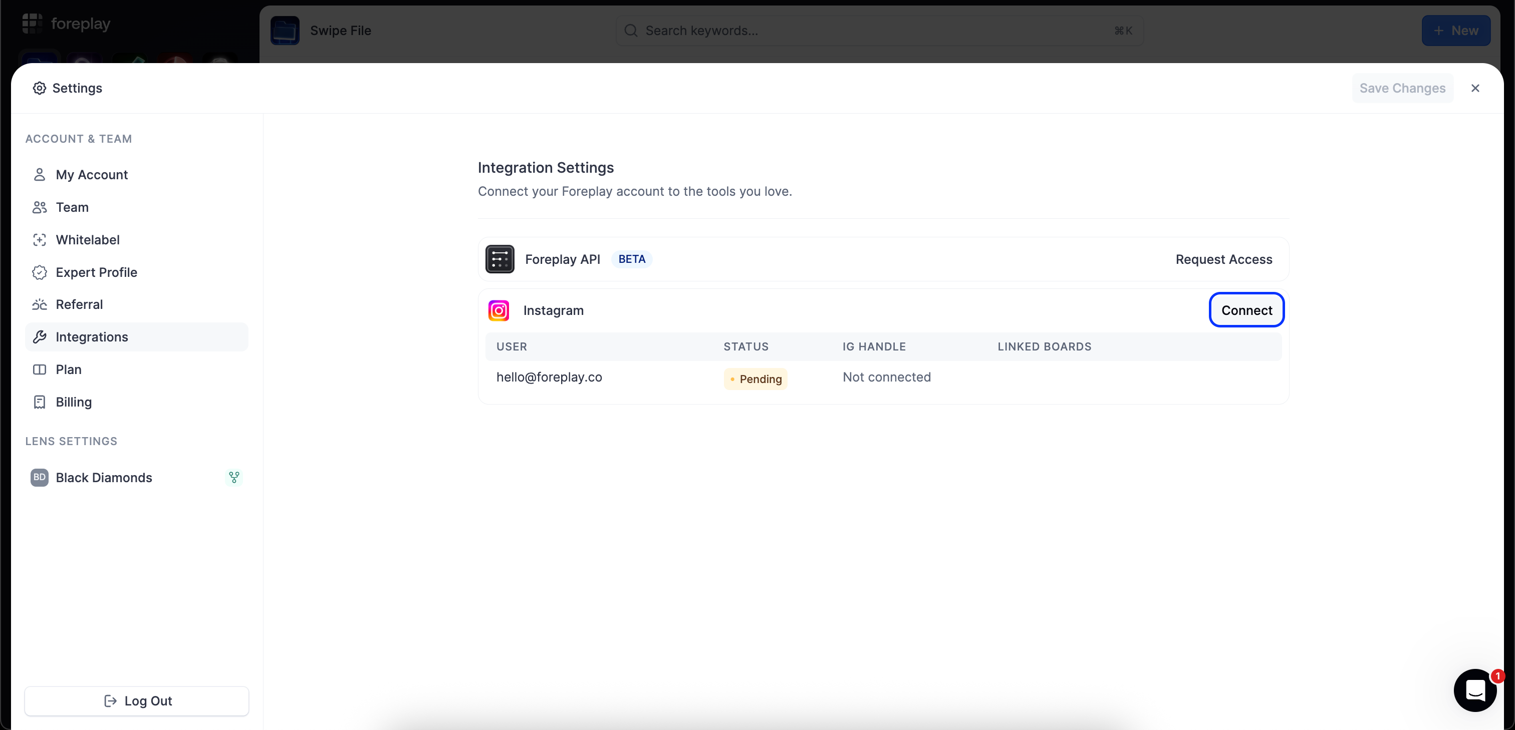The height and width of the screenshot is (730, 1515).
Task: Connect the Instagram integration
Action: (x=1246, y=310)
